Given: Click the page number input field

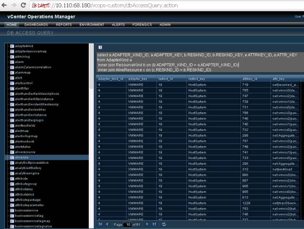Looking at the screenshot, I should (128, 224).
